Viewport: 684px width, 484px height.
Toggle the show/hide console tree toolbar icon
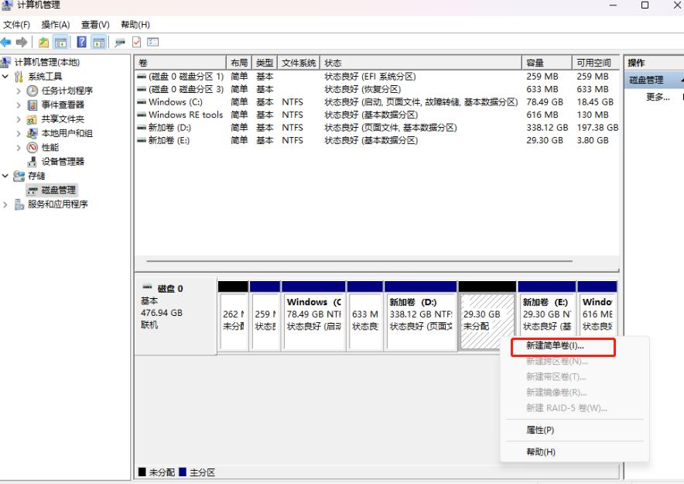60,42
